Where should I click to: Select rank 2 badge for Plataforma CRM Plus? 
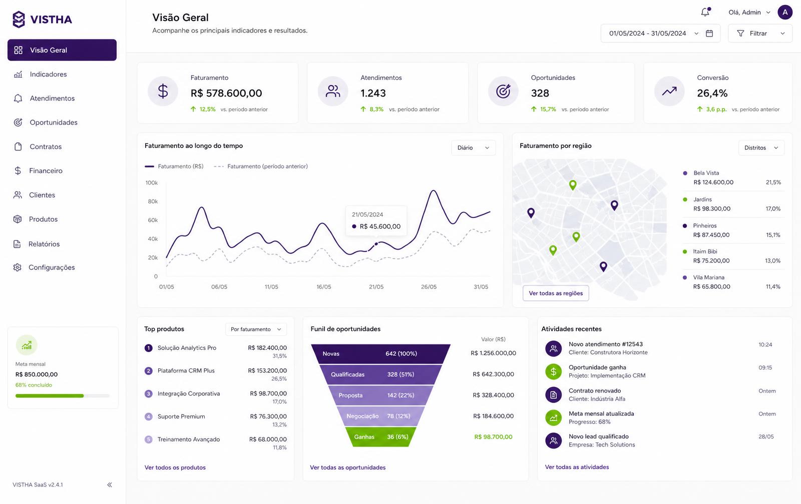click(x=148, y=371)
